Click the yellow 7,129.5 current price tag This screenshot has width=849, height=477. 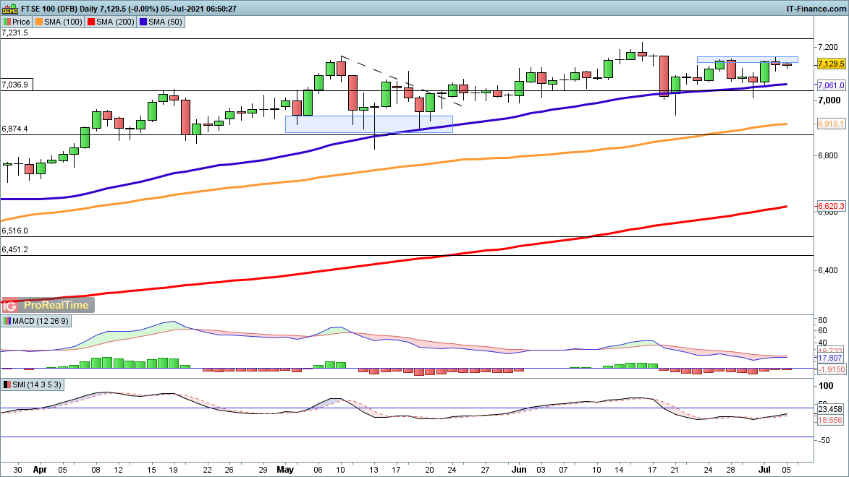point(831,64)
